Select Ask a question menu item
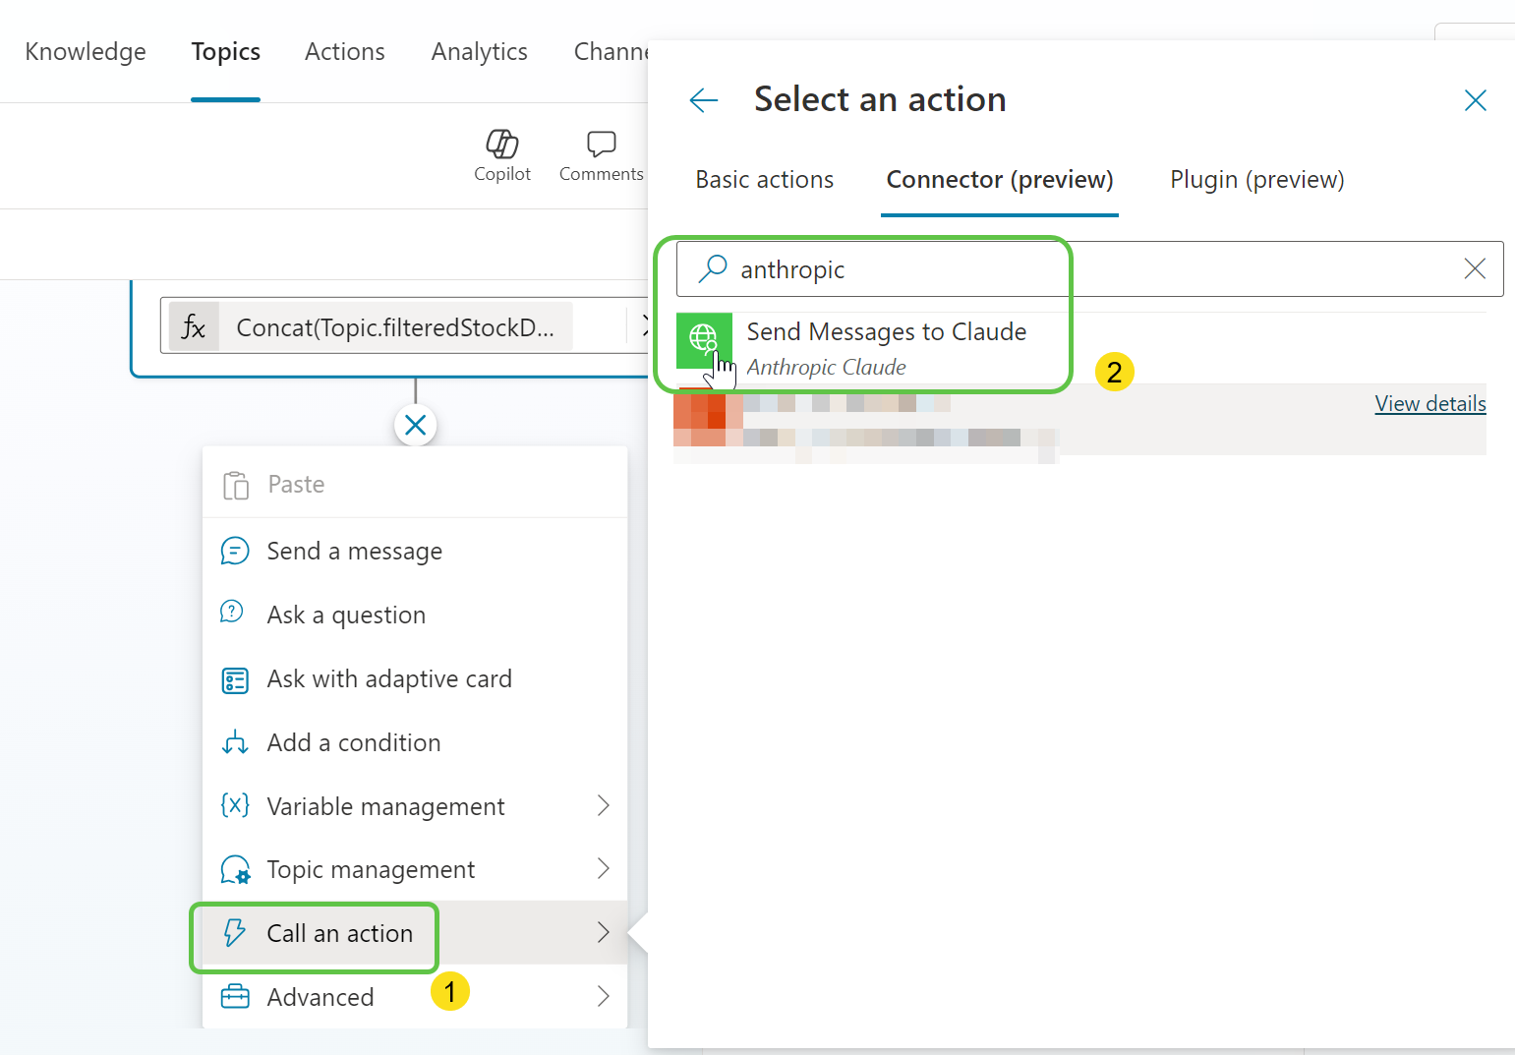 tap(415, 615)
